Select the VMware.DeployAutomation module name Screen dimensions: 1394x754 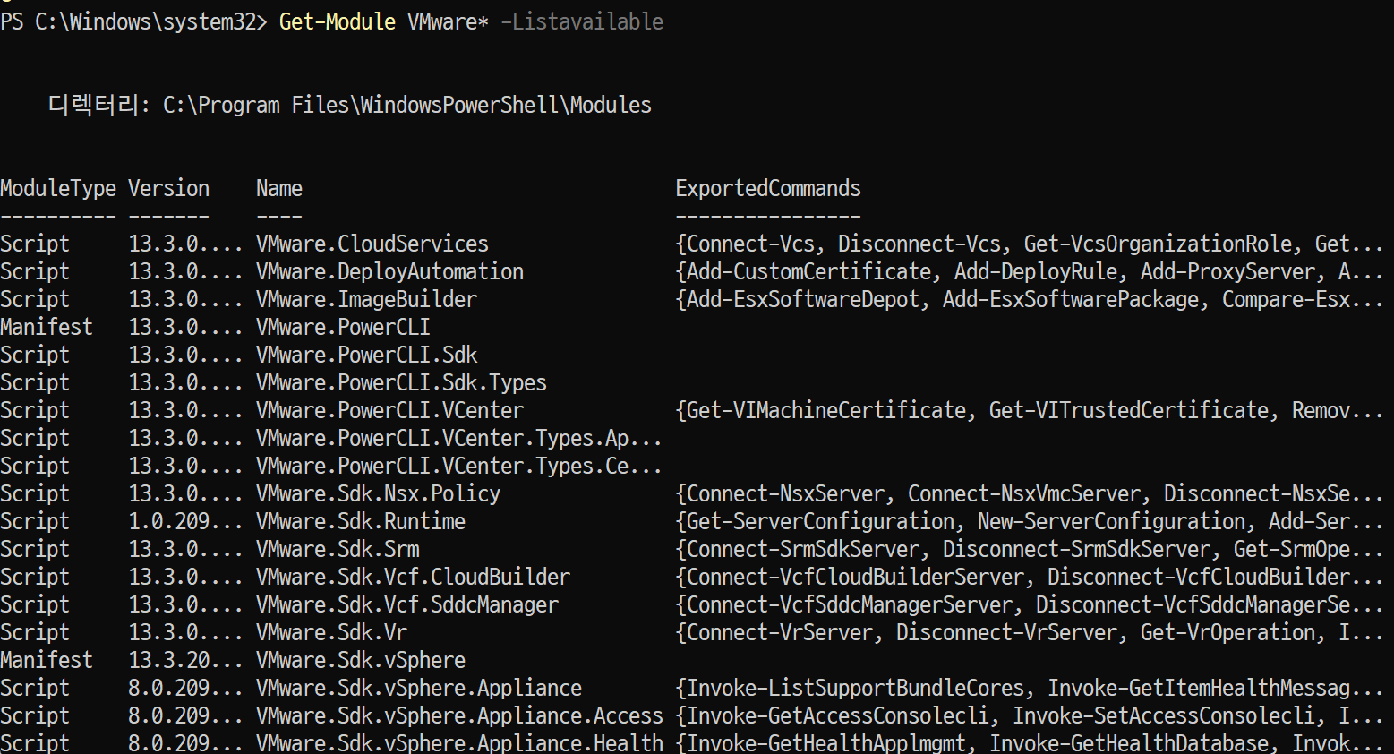click(389, 271)
